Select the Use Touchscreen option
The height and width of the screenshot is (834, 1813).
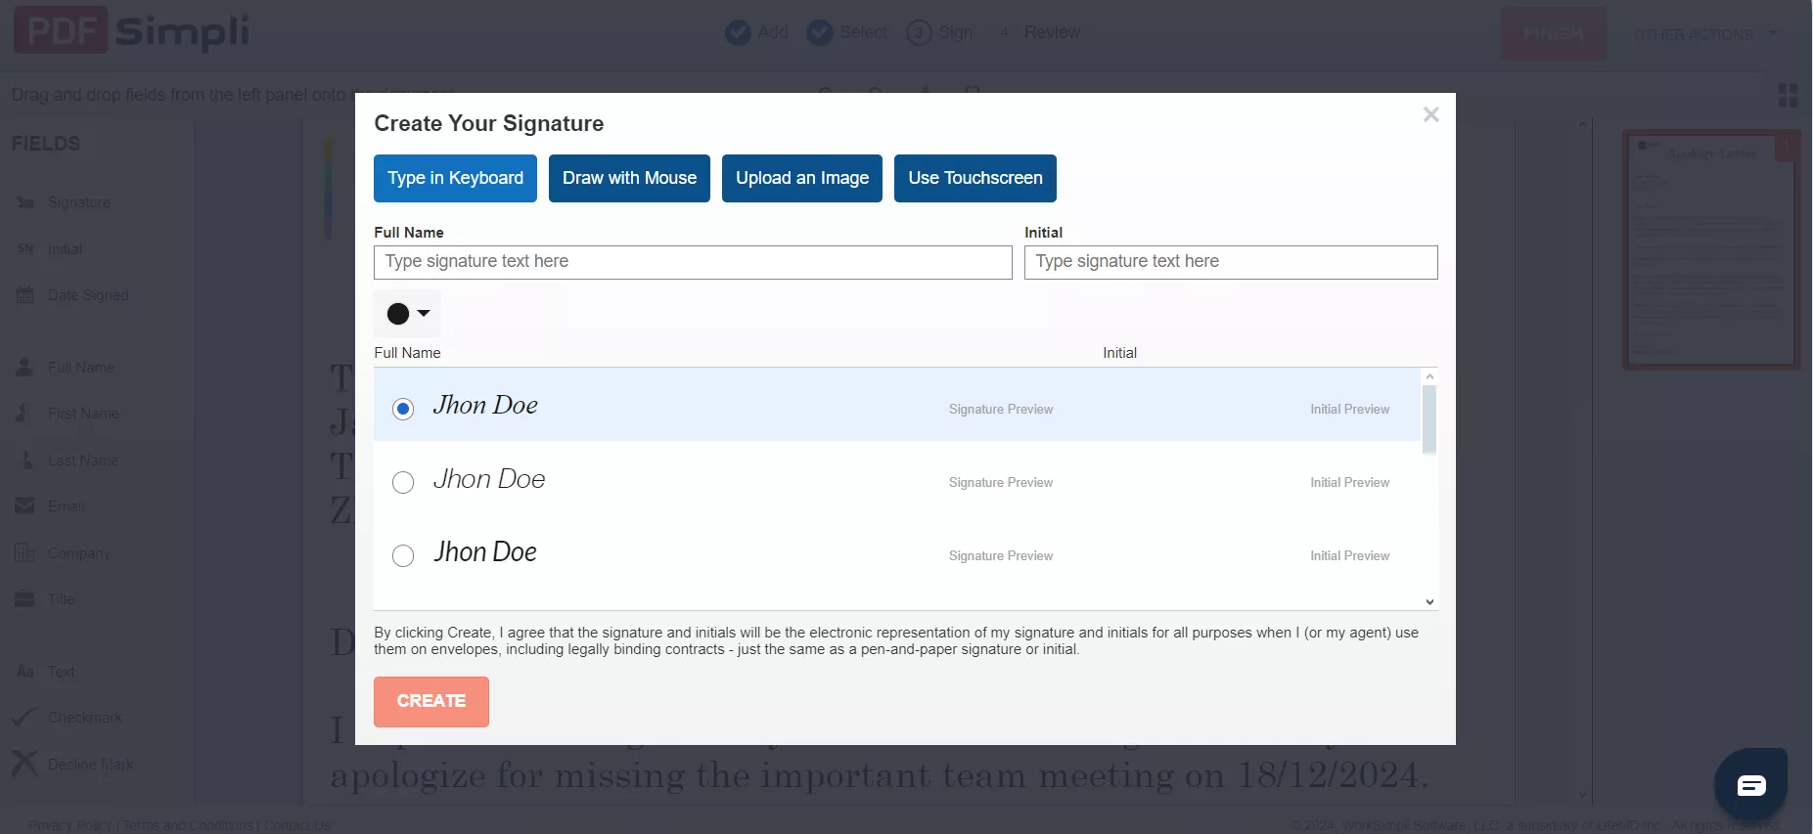(974, 178)
